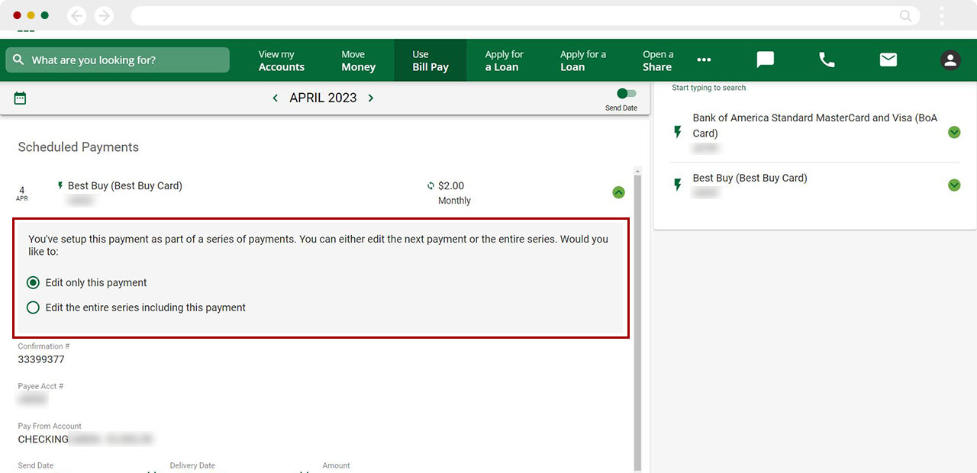Click the Monthly frequency label
The height and width of the screenshot is (473, 977).
click(x=454, y=201)
